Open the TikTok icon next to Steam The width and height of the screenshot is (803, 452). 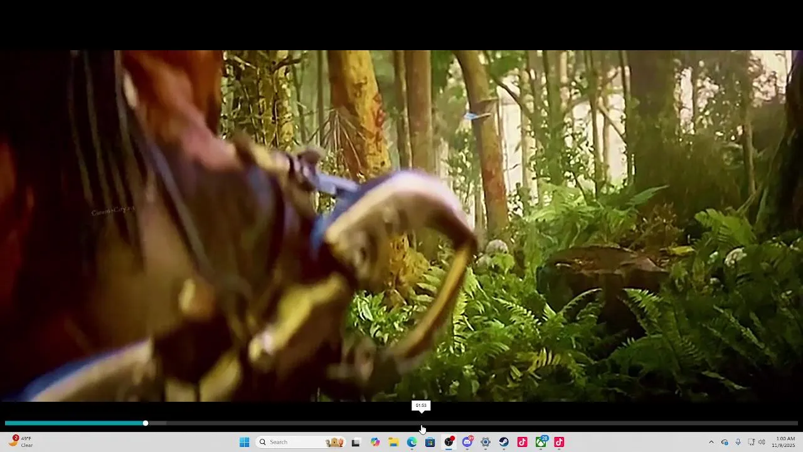[x=522, y=442]
